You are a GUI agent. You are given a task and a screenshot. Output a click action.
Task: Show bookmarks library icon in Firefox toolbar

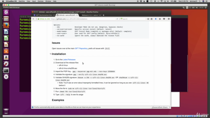pyautogui.click(x=152, y=19)
